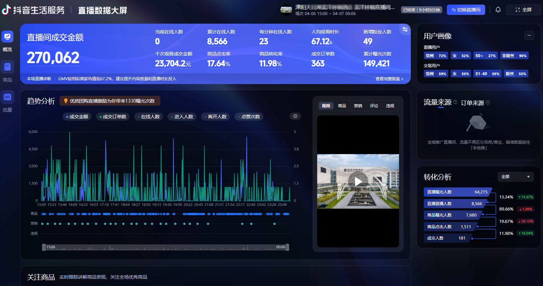Click the help icon beside 流量来源
This screenshot has width=543, height=286.
tap(455, 102)
